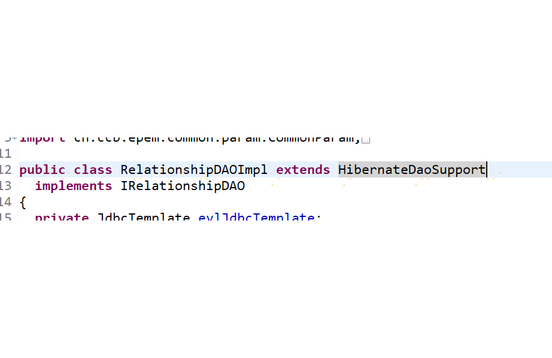The height and width of the screenshot is (358, 552).
Task: Click the RelationshipDAOImpl class name
Action: coord(194,170)
